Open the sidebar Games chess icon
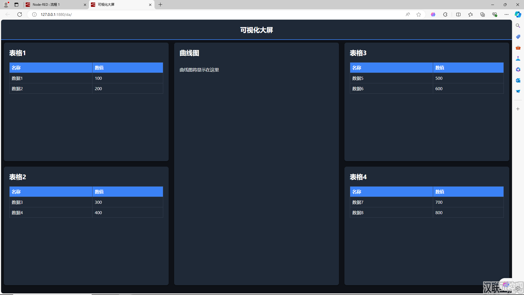Viewport: 524px width, 295px height. point(518,58)
